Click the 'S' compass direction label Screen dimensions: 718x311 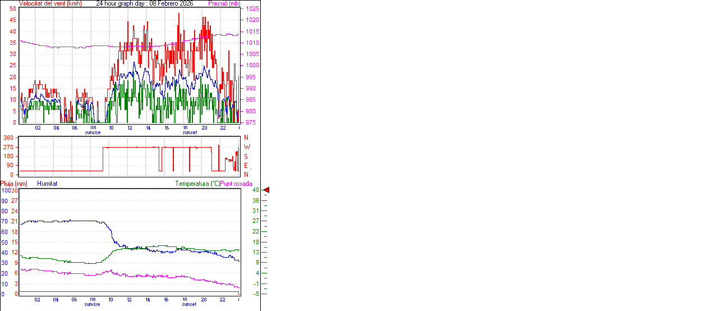(247, 156)
